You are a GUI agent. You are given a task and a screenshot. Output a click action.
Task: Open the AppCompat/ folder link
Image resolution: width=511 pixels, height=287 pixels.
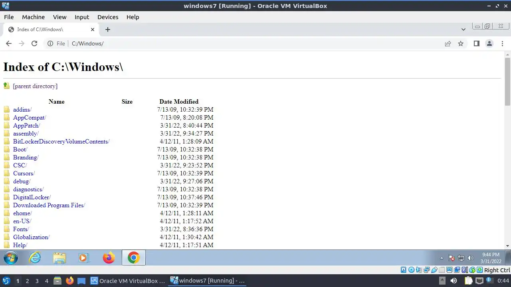pyautogui.click(x=30, y=118)
